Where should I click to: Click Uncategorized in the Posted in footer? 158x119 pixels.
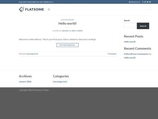point(32,54)
